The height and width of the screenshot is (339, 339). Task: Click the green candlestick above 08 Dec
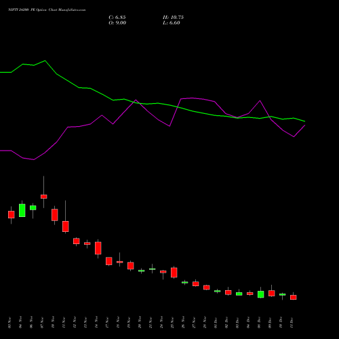tap(261, 294)
